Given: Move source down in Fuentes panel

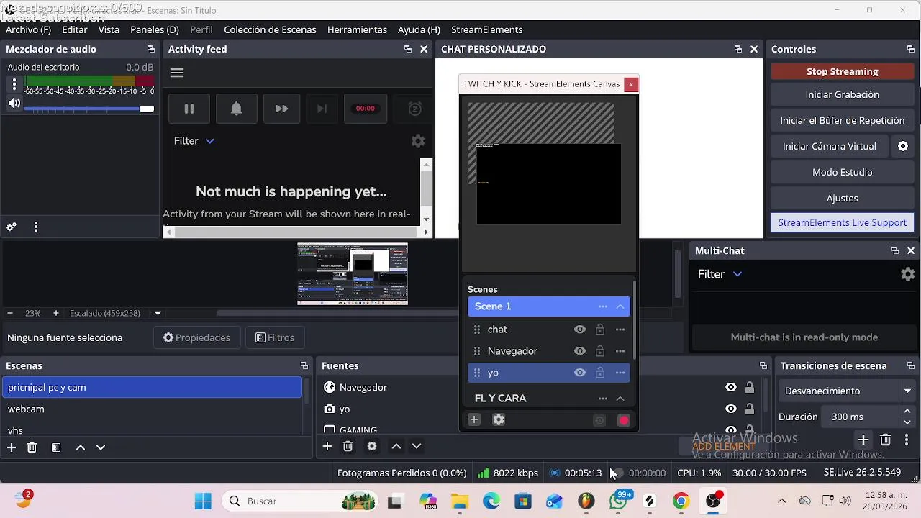Looking at the screenshot, I should coord(417,447).
